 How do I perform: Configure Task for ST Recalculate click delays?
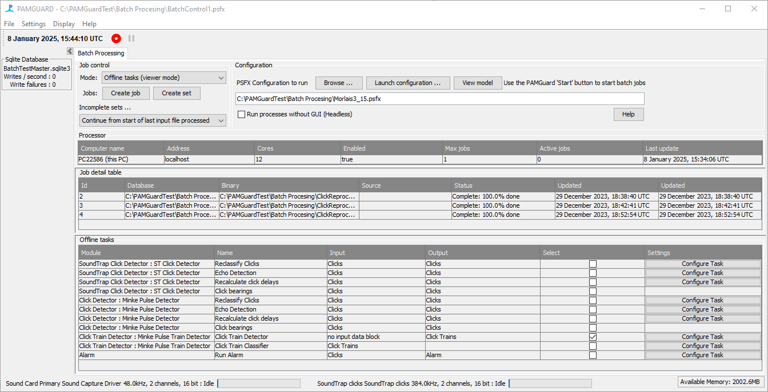coord(703,282)
